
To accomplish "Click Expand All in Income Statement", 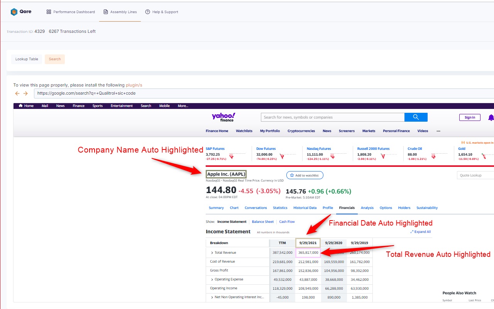I will (x=421, y=232).
